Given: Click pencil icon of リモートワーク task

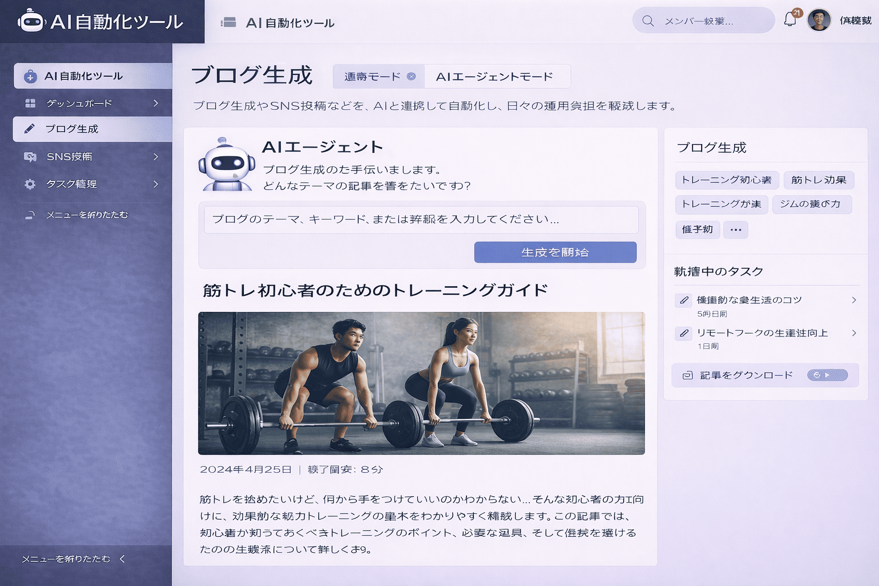Looking at the screenshot, I should click(683, 333).
